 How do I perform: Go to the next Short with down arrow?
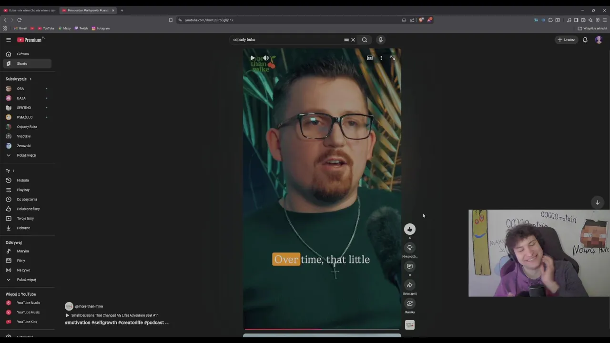[x=597, y=202]
